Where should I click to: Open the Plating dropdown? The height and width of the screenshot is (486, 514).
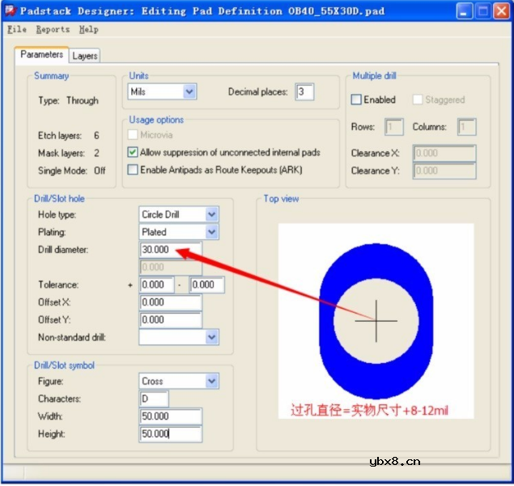[x=211, y=232]
